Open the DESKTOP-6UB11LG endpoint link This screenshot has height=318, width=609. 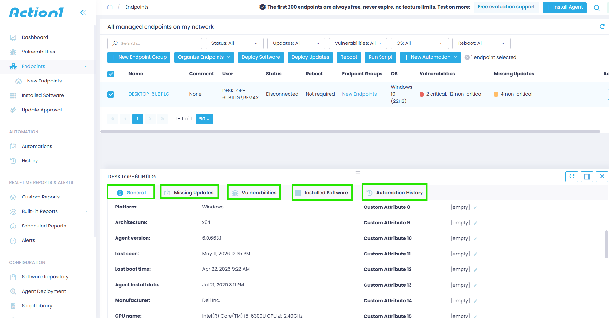click(149, 94)
